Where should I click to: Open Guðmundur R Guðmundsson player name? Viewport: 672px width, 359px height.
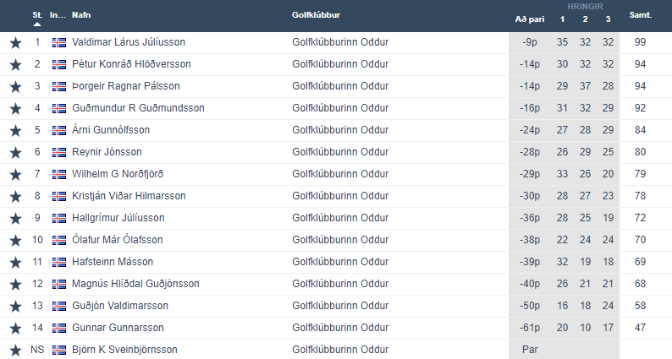138,108
